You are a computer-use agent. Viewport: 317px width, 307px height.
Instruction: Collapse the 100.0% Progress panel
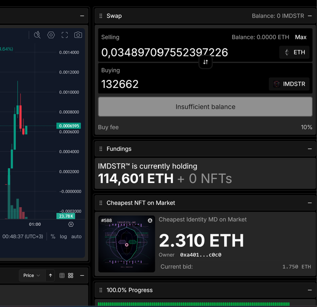[x=310, y=290]
